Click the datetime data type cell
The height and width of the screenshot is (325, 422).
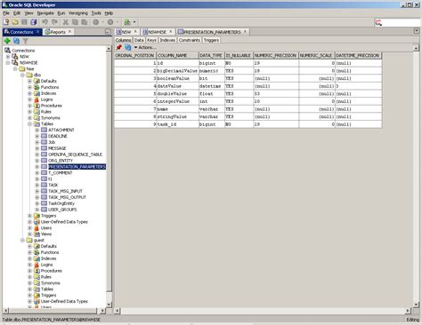(212, 86)
